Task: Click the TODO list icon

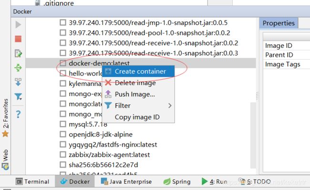Action: coord(242,181)
